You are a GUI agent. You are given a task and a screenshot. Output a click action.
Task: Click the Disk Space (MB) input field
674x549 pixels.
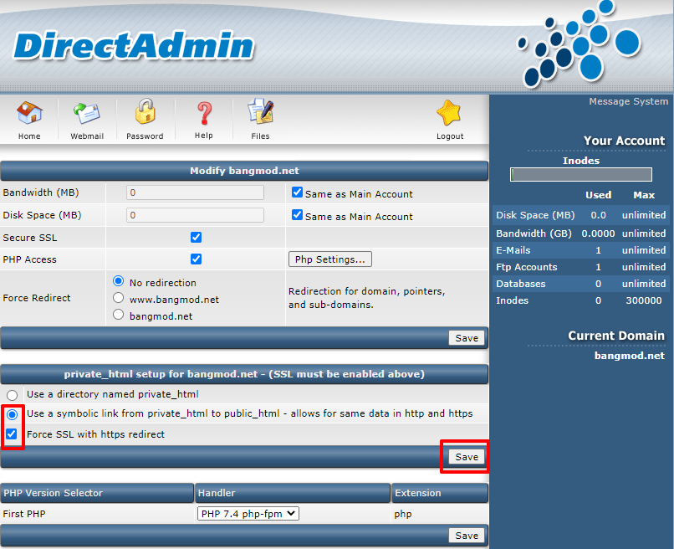coord(195,215)
